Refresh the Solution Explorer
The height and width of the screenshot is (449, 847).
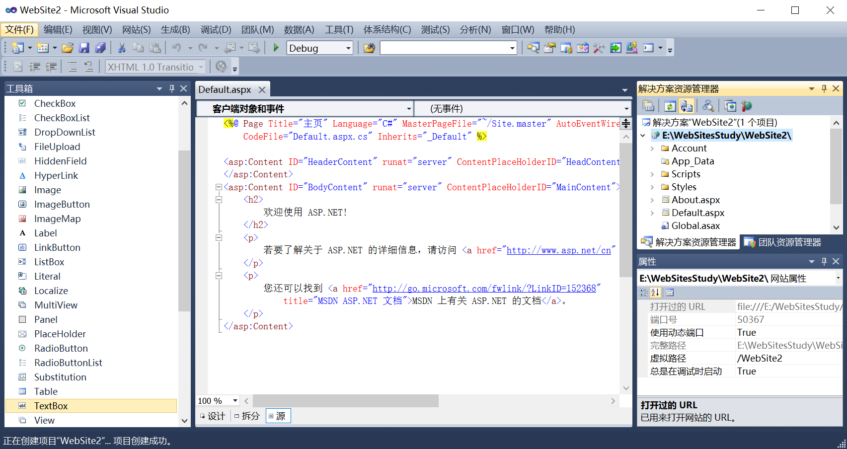pos(670,105)
